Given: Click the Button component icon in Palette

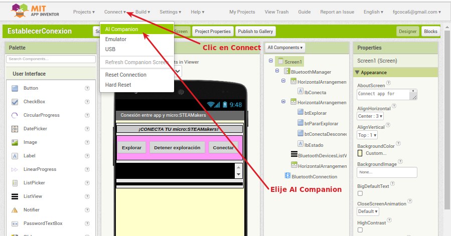Looking at the screenshot, I should click(15, 88).
